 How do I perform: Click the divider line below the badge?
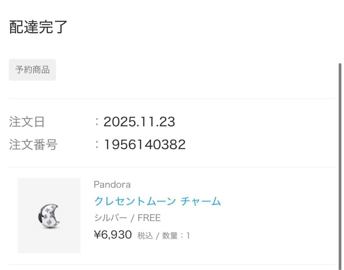[x=172, y=98]
